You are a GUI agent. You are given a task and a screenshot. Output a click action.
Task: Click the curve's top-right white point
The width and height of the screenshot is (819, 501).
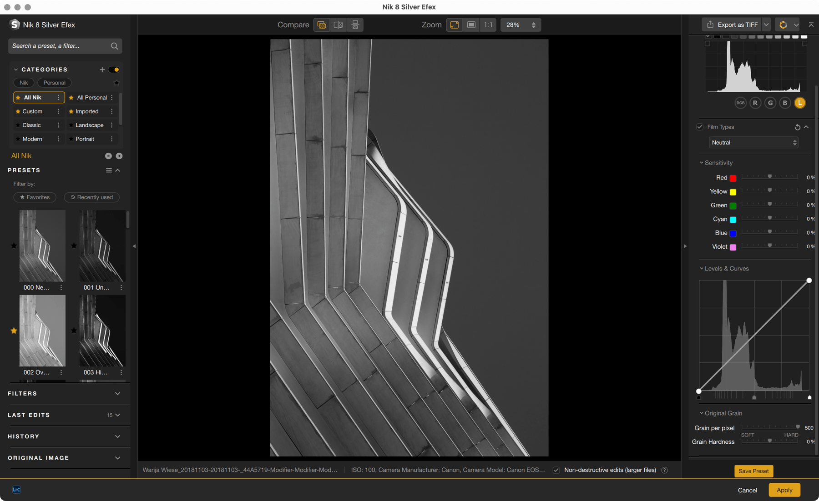(x=809, y=281)
